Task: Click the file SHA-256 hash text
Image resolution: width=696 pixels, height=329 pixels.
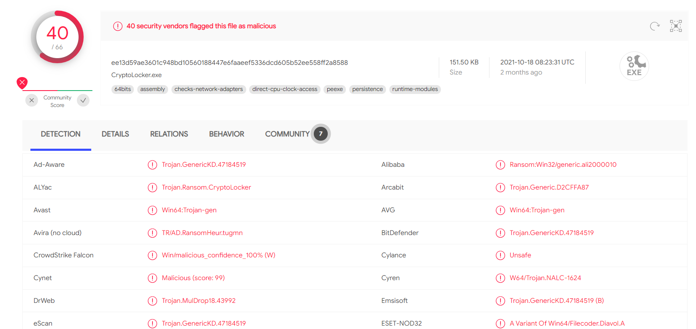Action: 229,63
